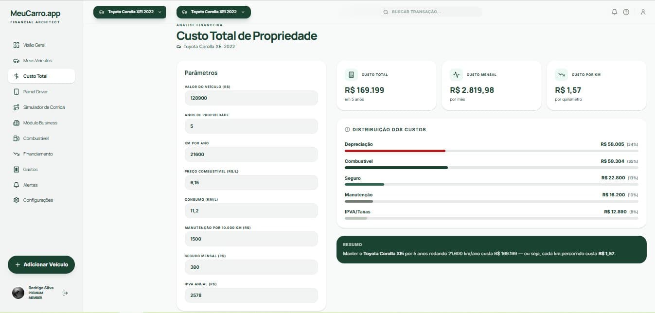This screenshot has height=313, width=655.
Task: Click the MeuCarro.app logo text
Action: pos(35,14)
